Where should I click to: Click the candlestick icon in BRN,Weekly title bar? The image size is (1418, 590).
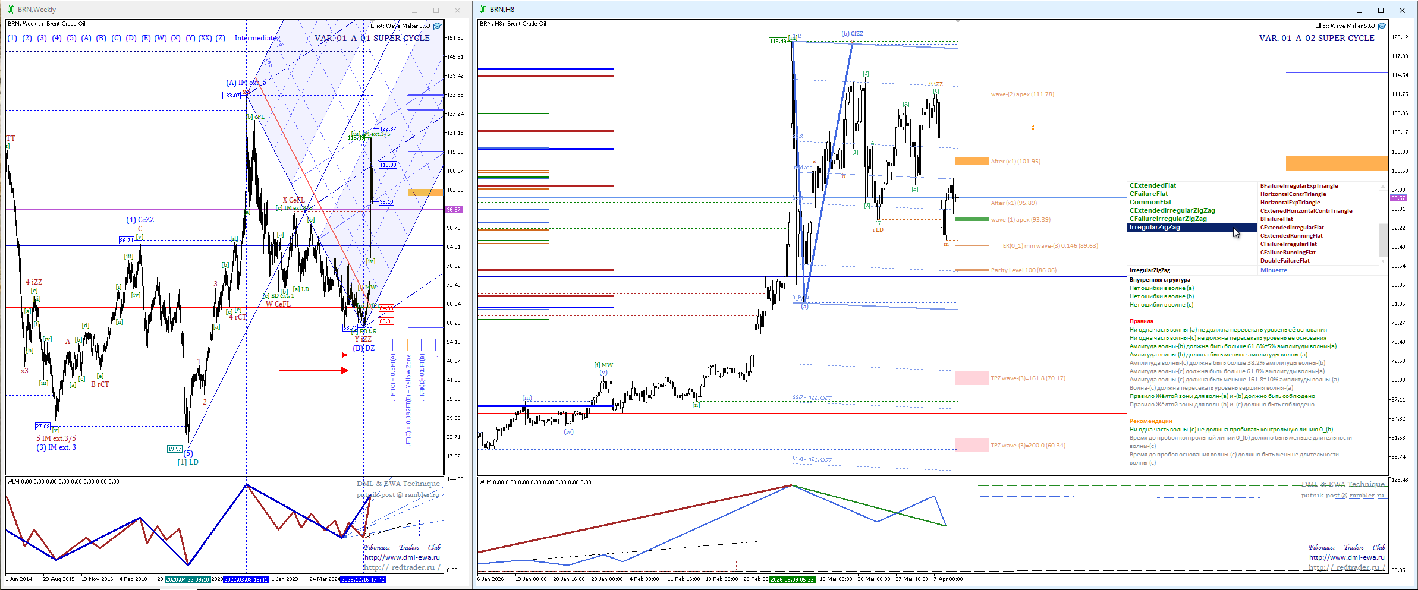click(x=11, y=10)
